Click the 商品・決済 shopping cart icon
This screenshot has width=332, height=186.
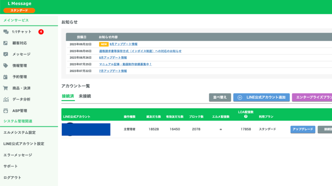coord(6,88)
